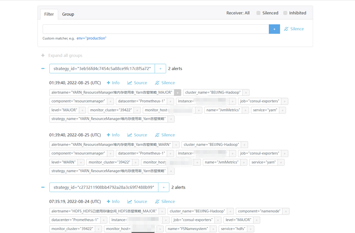Click plus next to strategy_name in WARN alert

(171, 171)
